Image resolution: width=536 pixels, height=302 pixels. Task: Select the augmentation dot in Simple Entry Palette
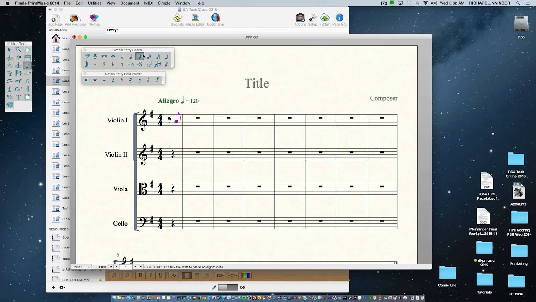[95, 64]
